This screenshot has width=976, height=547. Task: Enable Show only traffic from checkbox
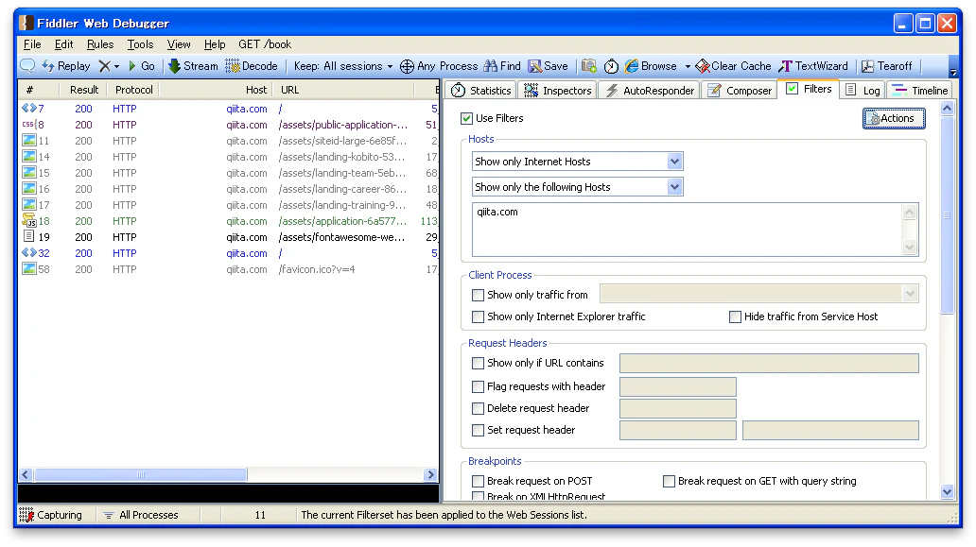[x=478, y=295]
